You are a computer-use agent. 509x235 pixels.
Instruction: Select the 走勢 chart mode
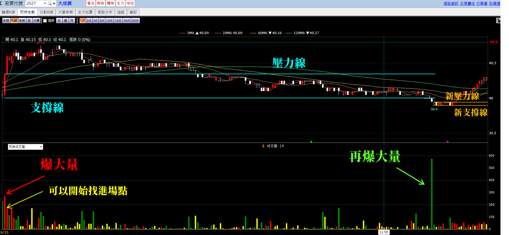point(6,21)
